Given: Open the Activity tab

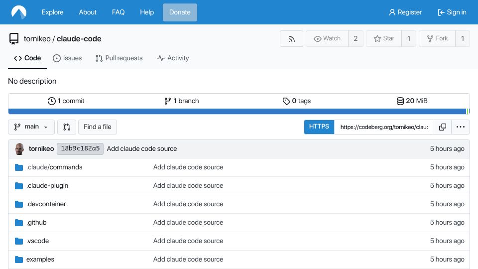Looking at the screenshot, I should click(173, 58).
